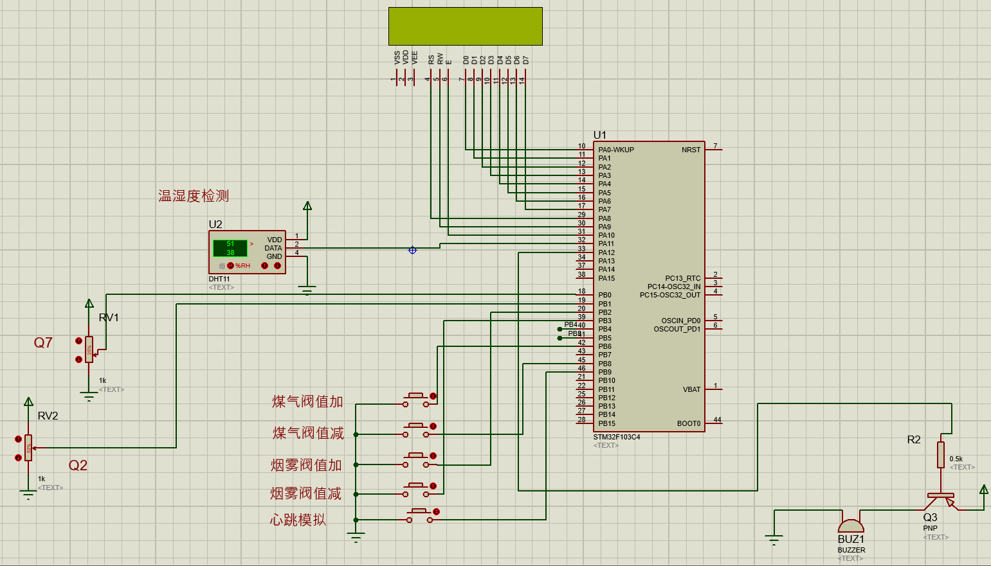Click the ground symbol below RV1

point(89,398)
